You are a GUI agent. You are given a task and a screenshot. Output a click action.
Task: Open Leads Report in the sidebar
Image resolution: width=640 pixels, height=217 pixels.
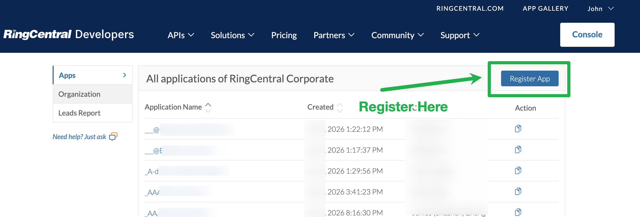pos(93,113)
